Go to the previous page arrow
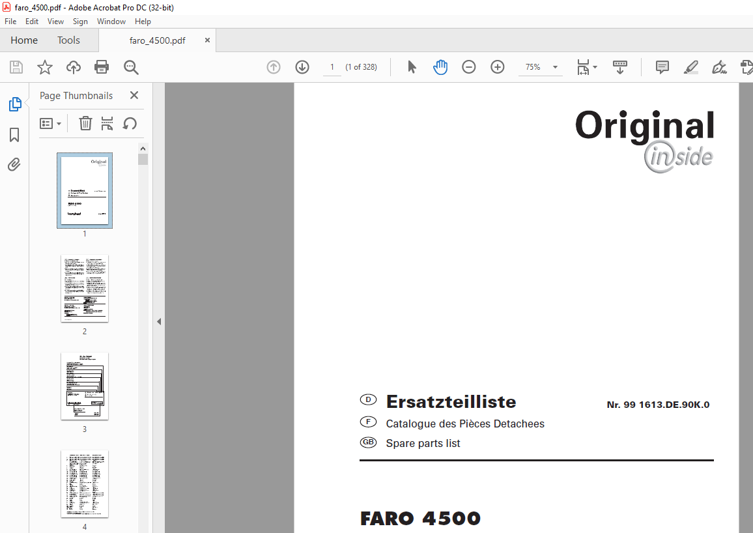The height and width of the screenshot is (533, 753). (x=274, y=67)
